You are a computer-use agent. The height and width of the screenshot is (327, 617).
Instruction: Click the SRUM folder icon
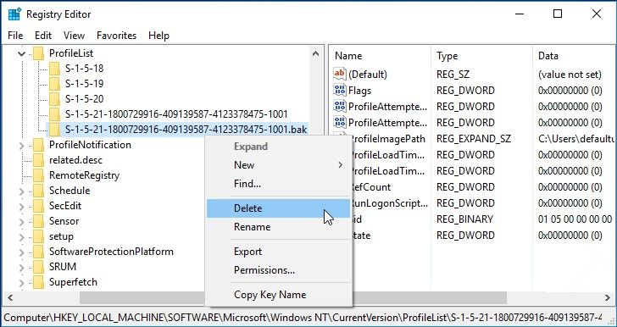[39, 267]
